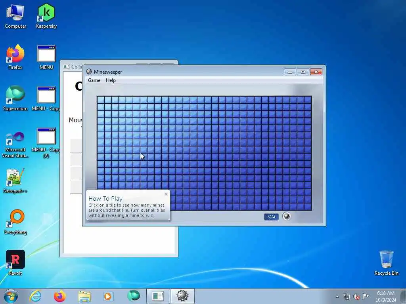Image resolution: width=406 pixels, height=304 pixels.
Task: Launch Firefox from the taskbar
Action: pos(60,296)
